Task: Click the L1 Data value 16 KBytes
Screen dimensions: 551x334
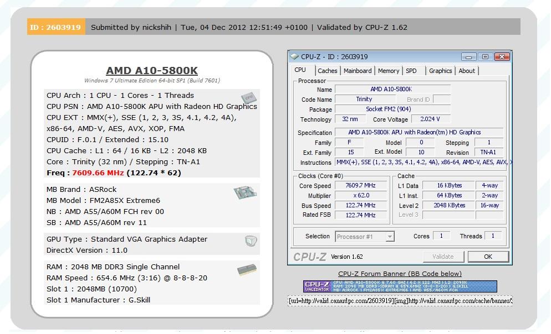Action: pos(448,185)
